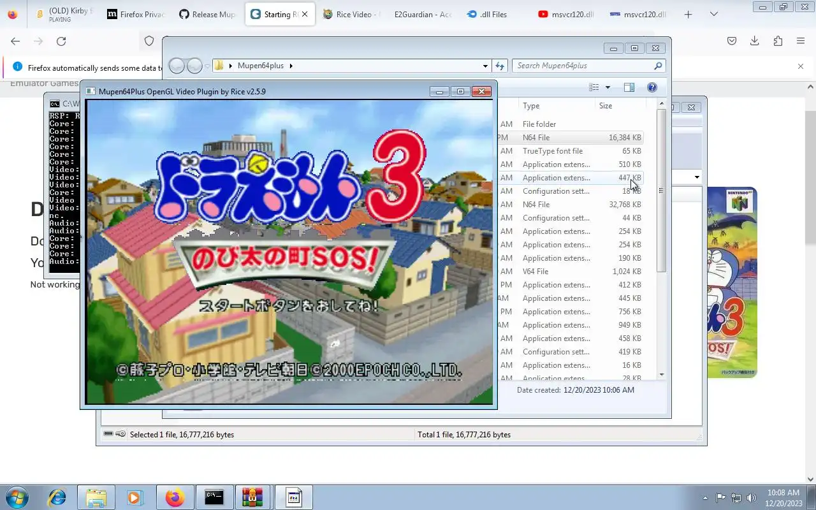Switch to YouTube msvcr120.dll tab
The image size is (816, 510).
[x=566, y=15]
